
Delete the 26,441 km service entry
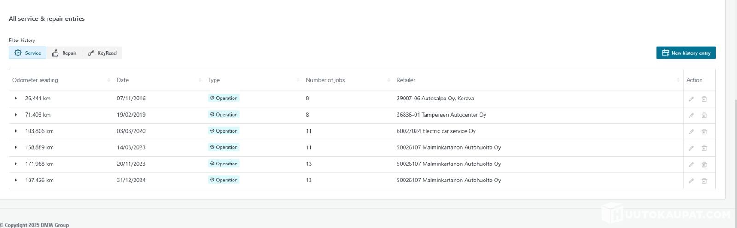[704, 99]
